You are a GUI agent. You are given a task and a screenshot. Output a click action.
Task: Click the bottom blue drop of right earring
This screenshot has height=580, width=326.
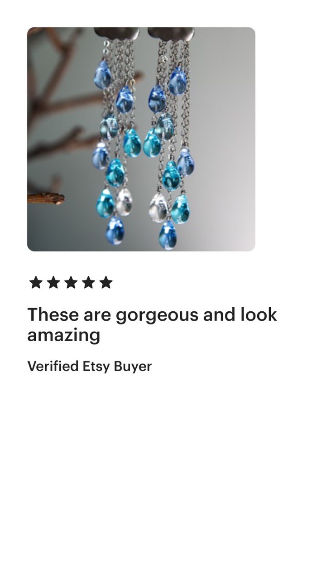(168, 235)
